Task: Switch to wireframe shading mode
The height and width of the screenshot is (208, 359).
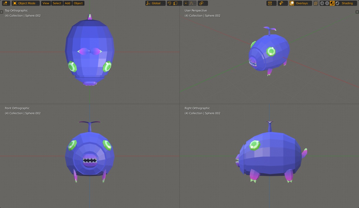Action: (x=322, y=3)
